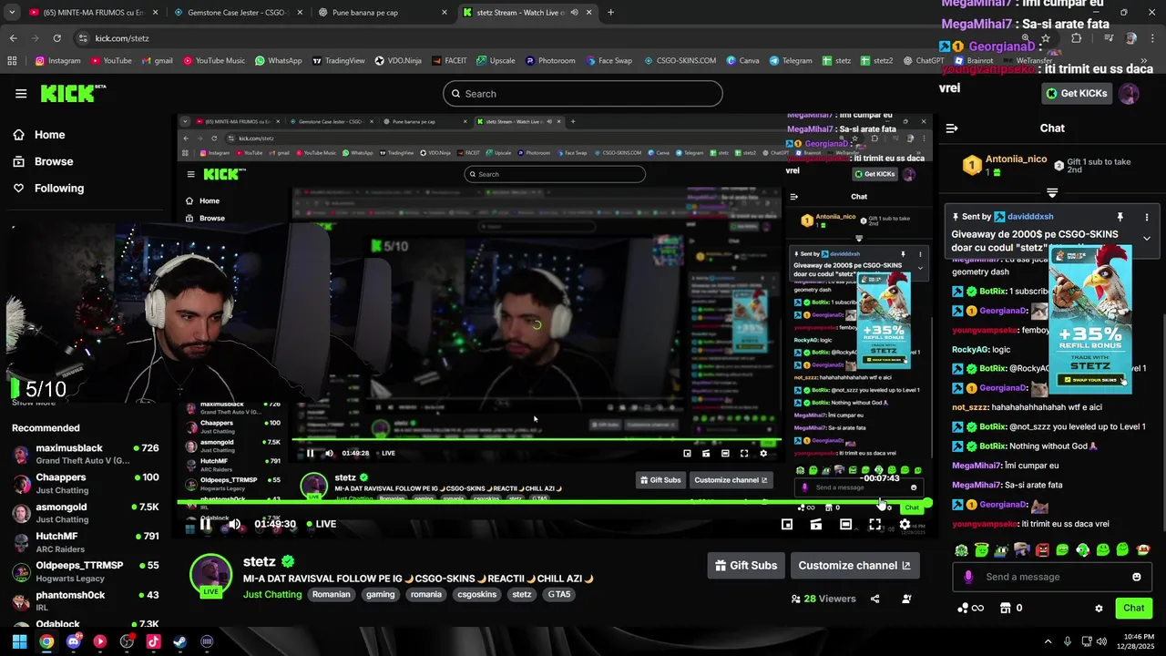Image resolution: width=1166 pixels, height=656 pixels.
Task: Open pinned message three-dot options
Action: [x=1147, y=217]
